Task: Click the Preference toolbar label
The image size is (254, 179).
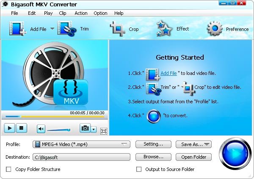Action: click(x=237, y=29)
